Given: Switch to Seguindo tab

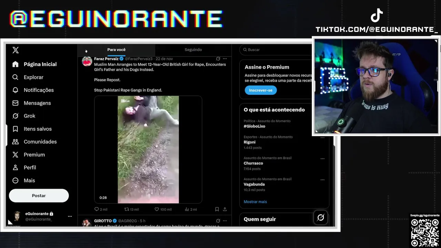Looking at the screenshot, I should tap(193, 50).
